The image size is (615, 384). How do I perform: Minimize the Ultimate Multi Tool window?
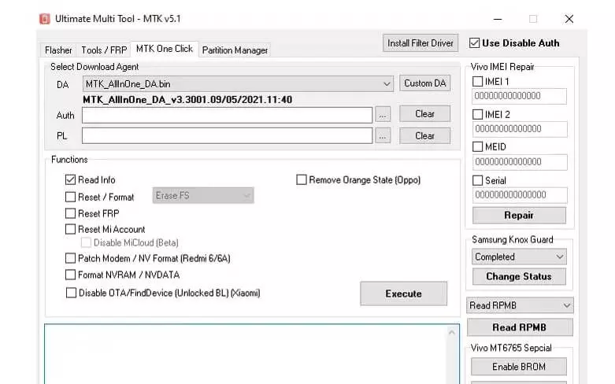coord(498,19)
